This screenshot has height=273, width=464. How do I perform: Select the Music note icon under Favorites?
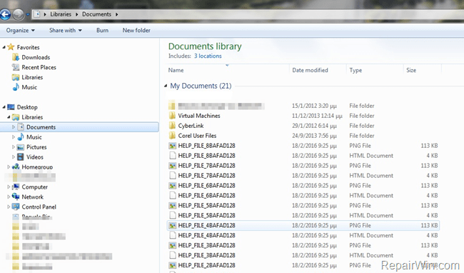16,87
